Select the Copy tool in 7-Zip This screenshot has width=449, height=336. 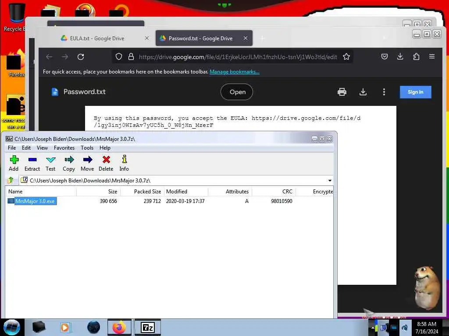69,164
